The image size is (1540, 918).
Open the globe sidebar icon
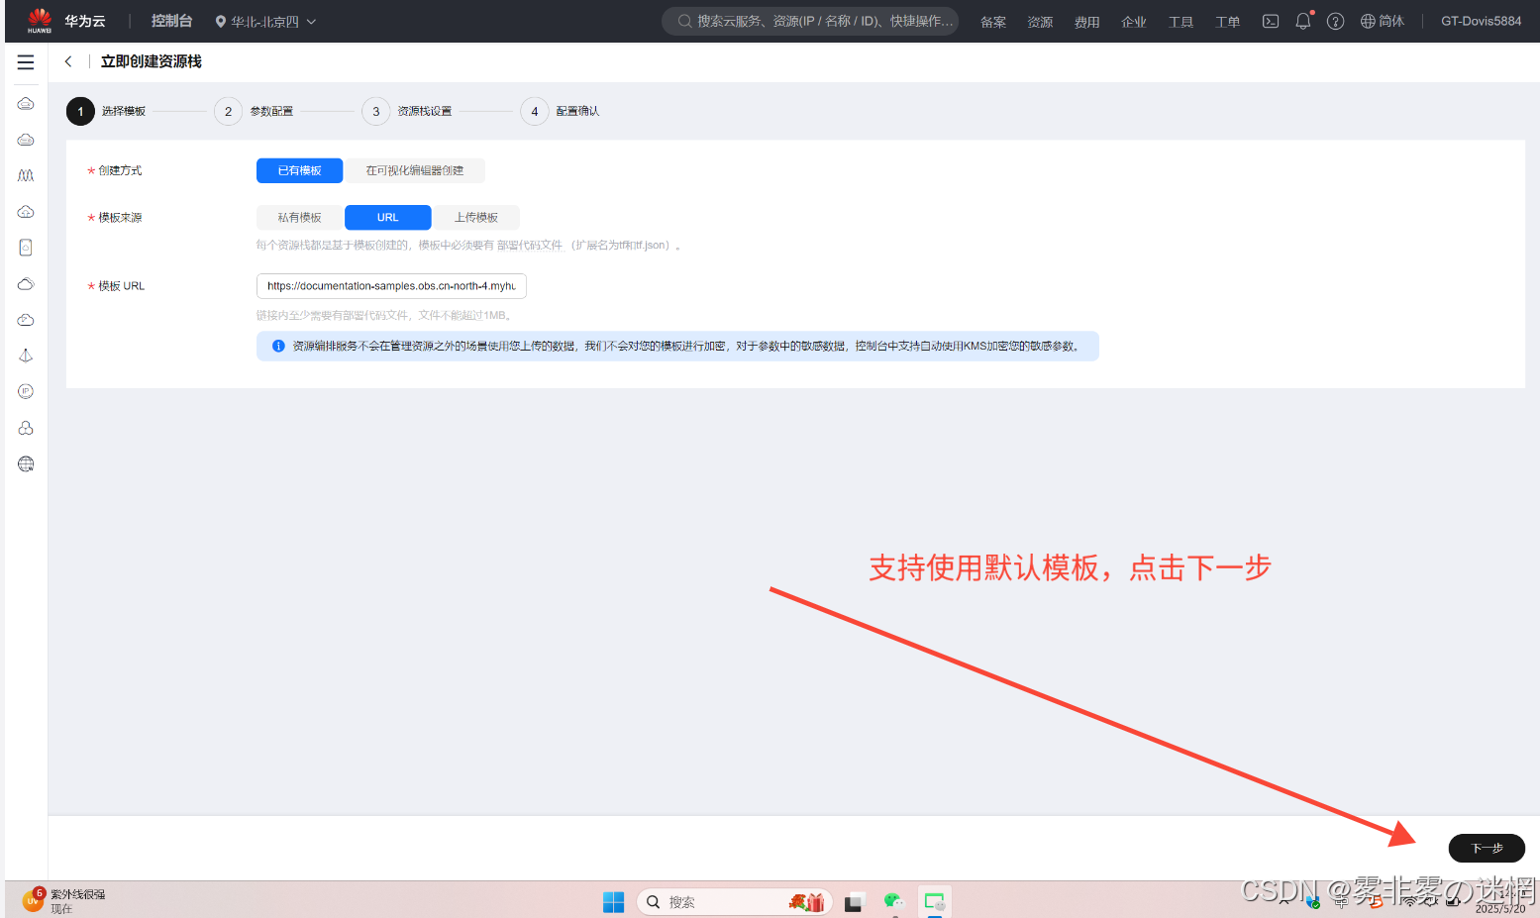tap(26, 463)
